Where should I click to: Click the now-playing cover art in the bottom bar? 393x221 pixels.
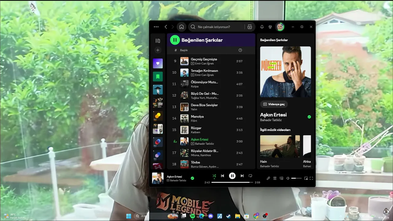158,178
